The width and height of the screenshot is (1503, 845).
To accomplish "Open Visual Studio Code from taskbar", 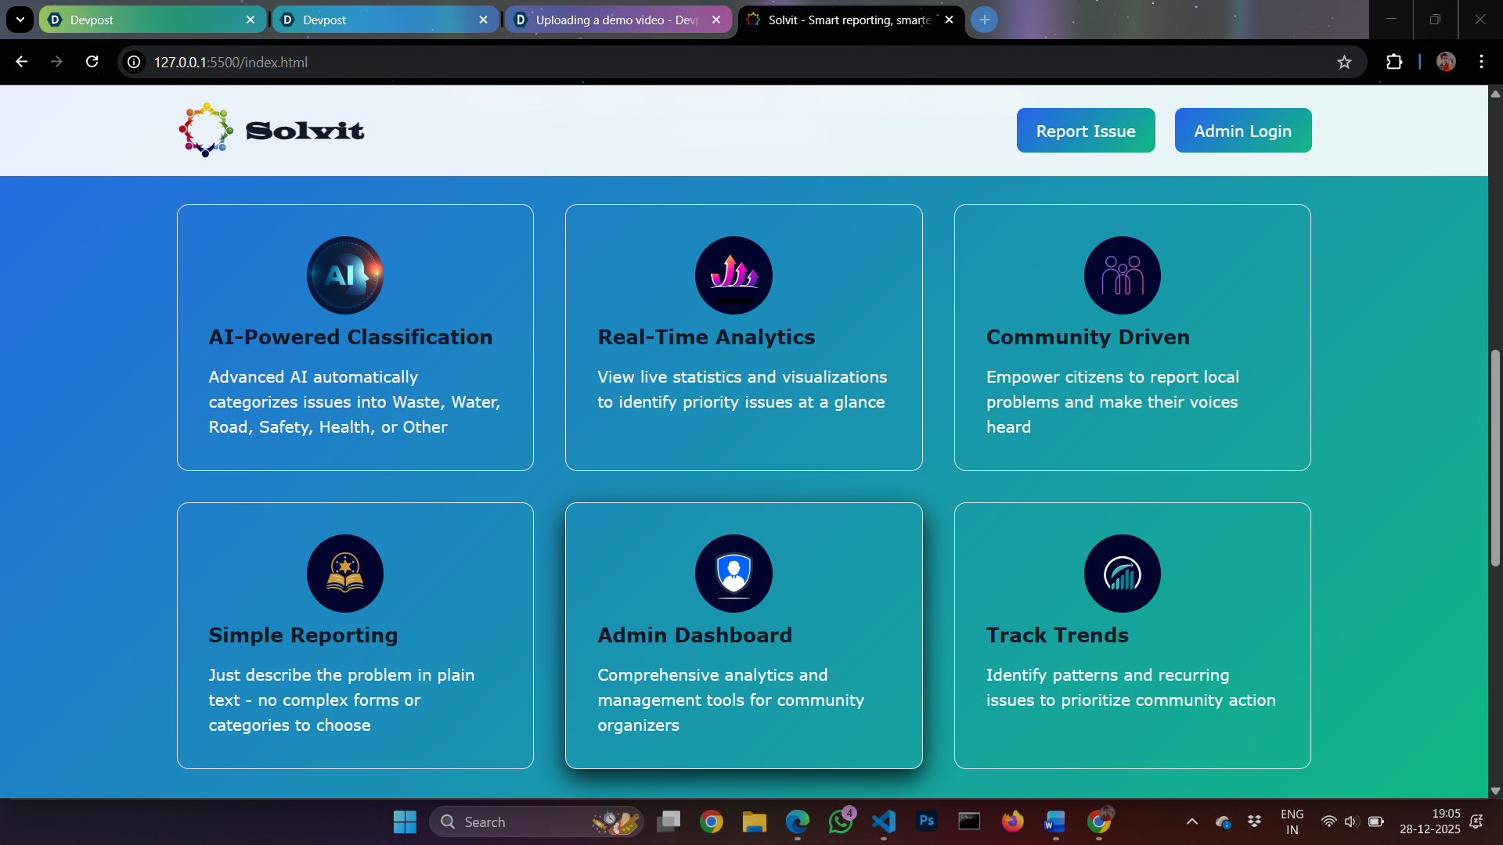I will (x=884, y=822).
